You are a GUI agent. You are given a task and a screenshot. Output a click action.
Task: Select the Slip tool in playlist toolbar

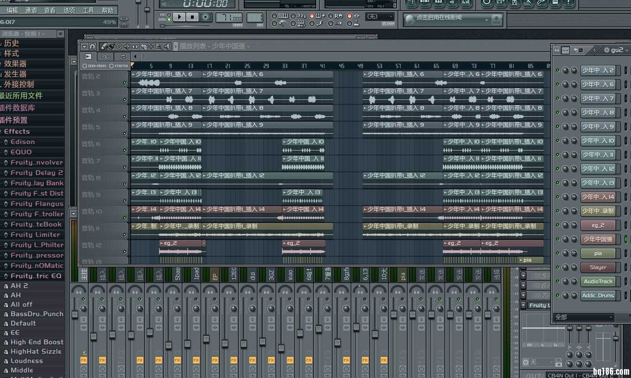(x=135, y=46)
